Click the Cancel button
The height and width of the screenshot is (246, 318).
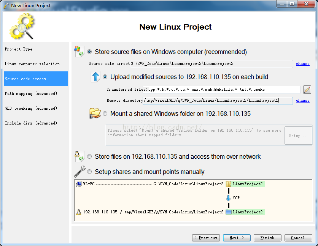(x=298, y=238)
